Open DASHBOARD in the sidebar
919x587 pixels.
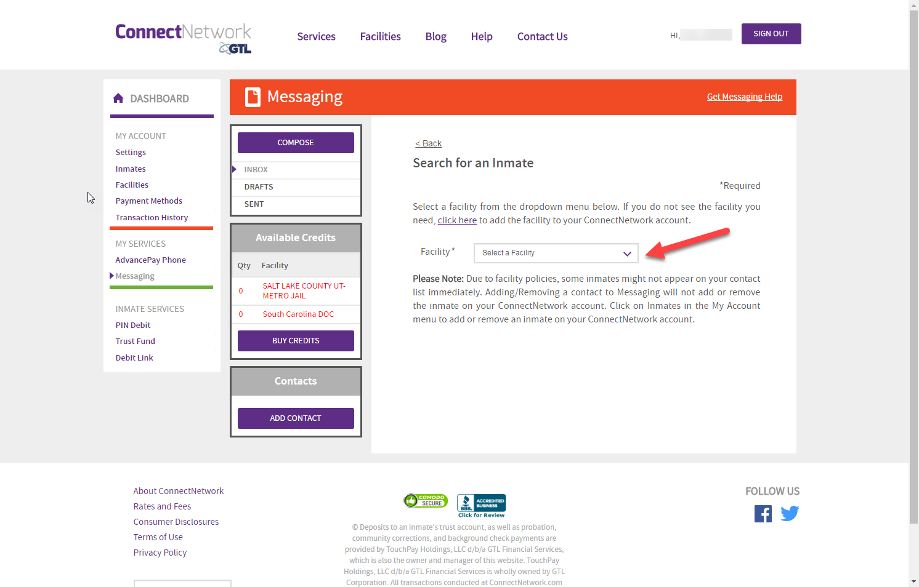pyautogui.click(x=160, y=98)
